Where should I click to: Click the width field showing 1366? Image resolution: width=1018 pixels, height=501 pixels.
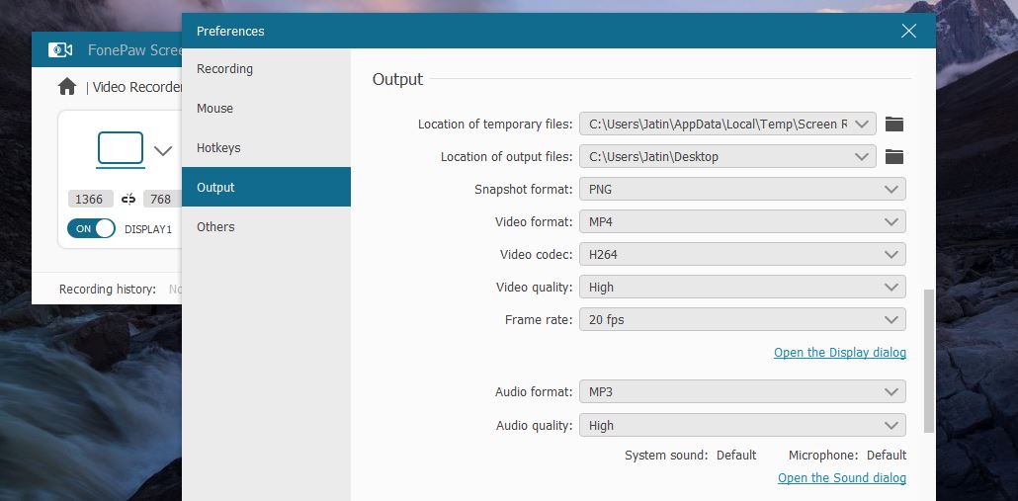tap(89, 200)
